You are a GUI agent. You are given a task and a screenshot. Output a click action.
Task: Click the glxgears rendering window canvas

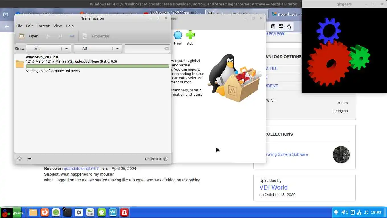pos(344,51)
